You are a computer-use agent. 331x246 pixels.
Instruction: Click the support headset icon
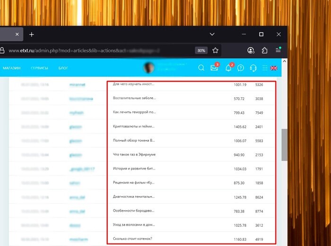click(x=253, y=68)
